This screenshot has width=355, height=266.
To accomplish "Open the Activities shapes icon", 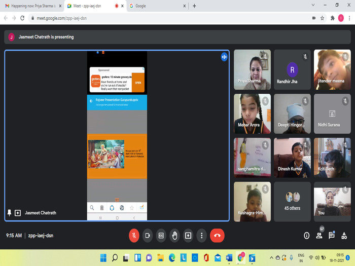I will (x=344, y=236).
